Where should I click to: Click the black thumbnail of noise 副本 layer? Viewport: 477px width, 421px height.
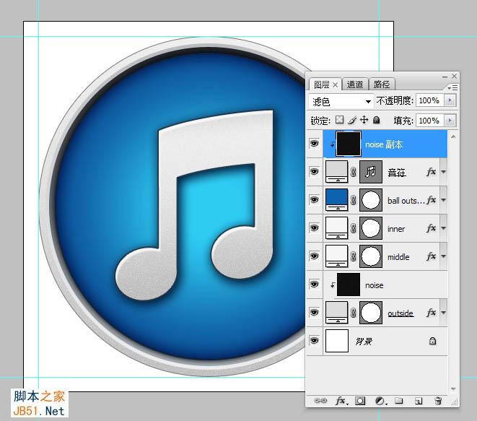[x=349, y=144]
